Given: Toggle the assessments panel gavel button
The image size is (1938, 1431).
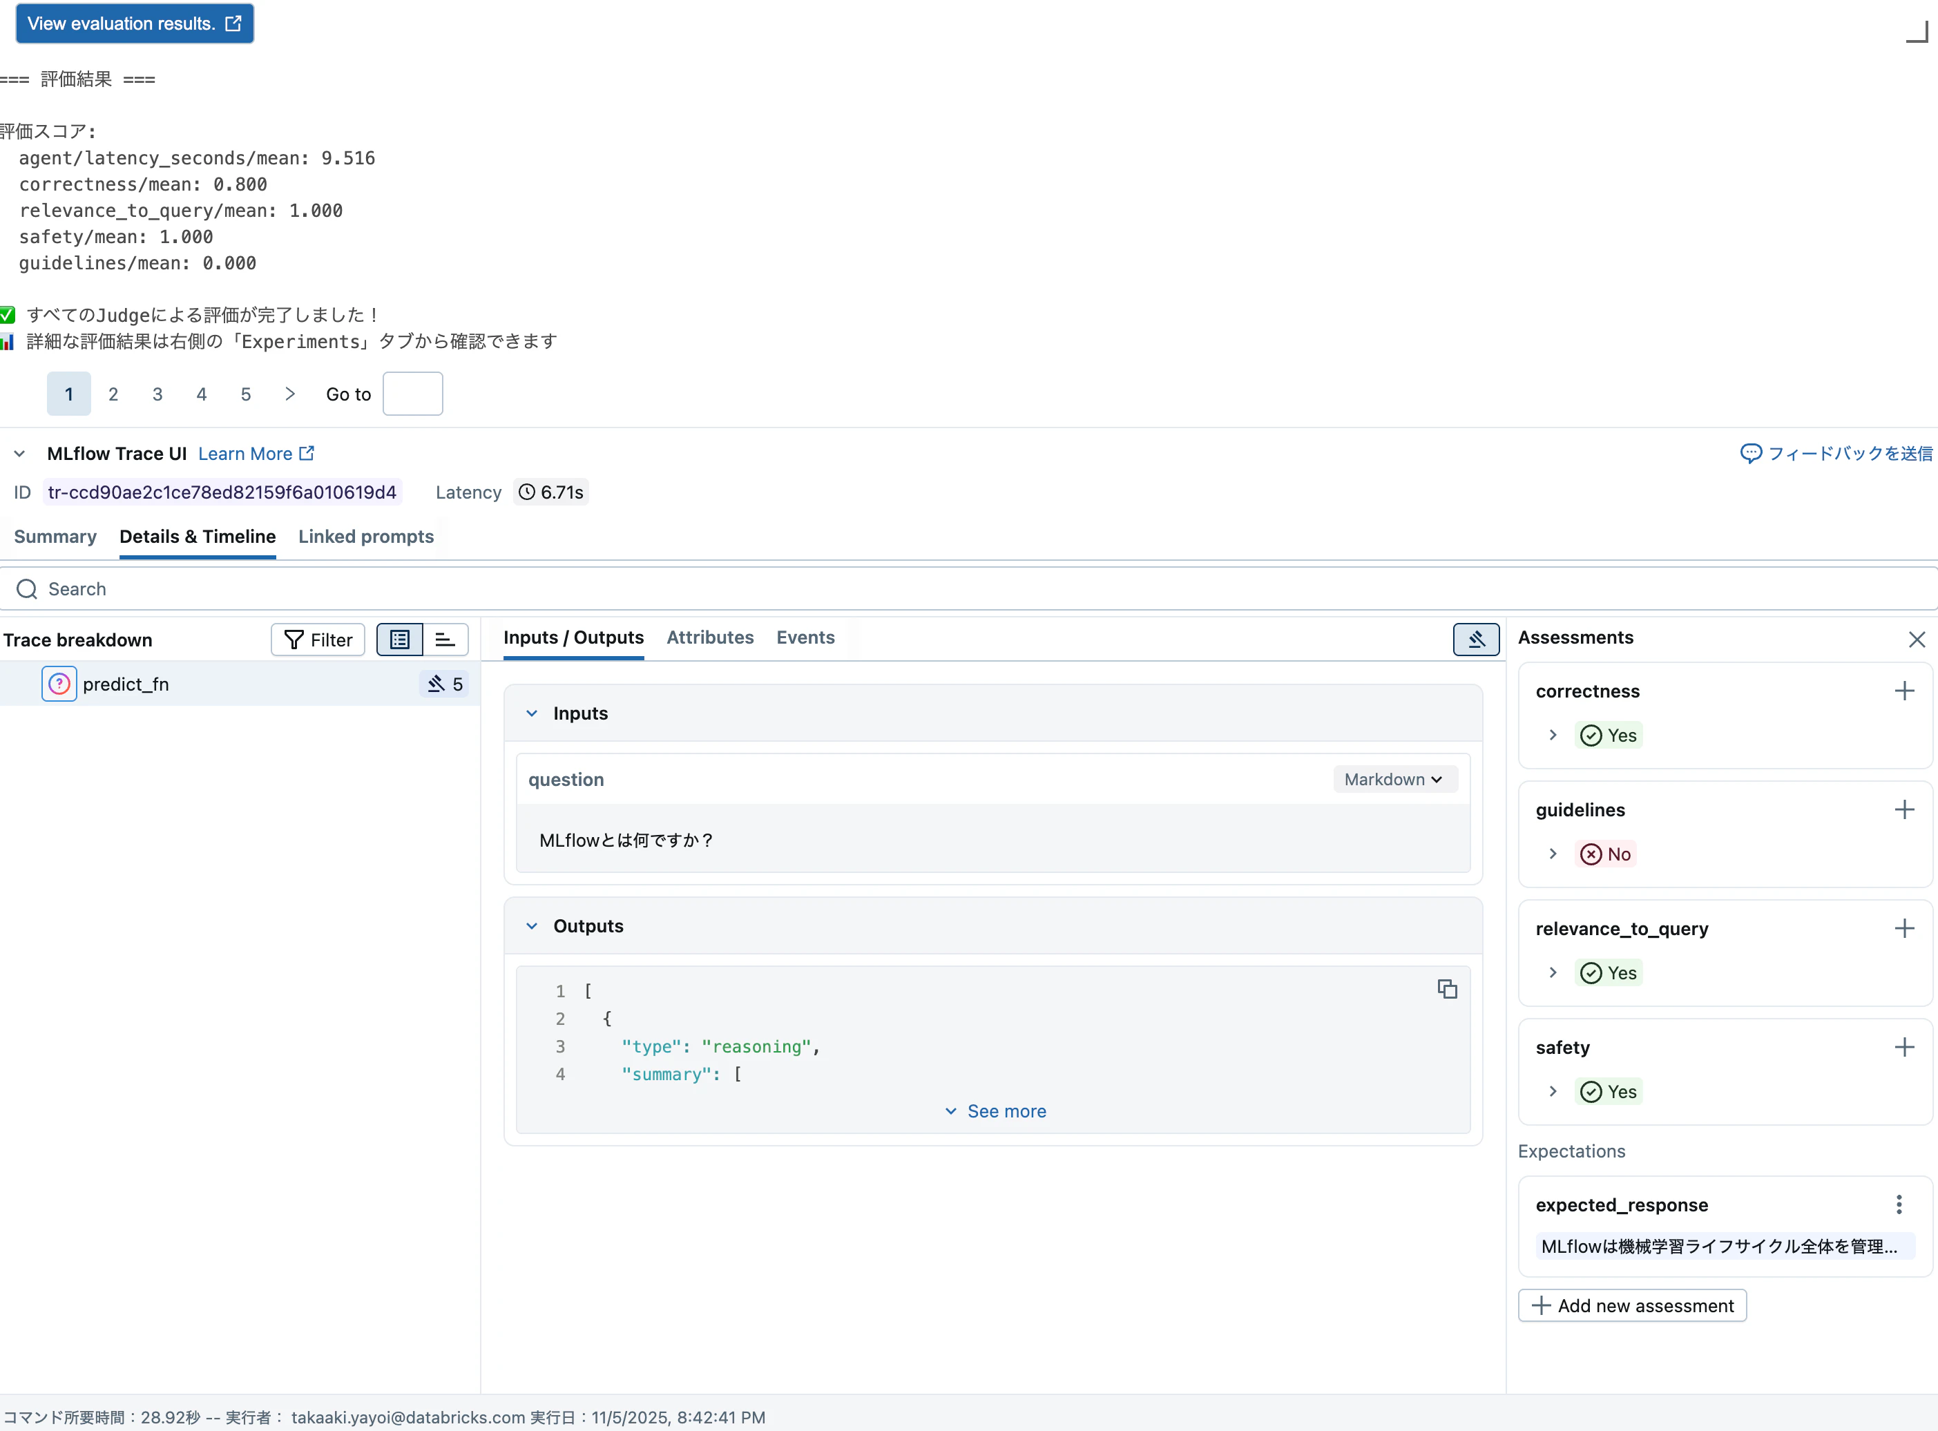Looking at the screenshot, I should (x=1476, y=640).
